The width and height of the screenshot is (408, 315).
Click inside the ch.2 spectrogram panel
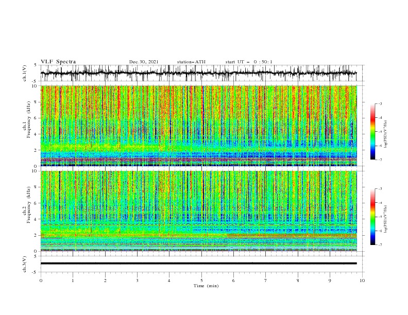click(199, 211)
